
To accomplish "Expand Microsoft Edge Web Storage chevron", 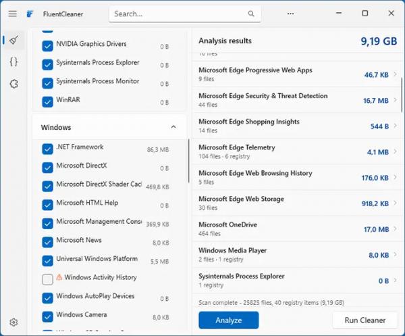I will coord(395,203).
